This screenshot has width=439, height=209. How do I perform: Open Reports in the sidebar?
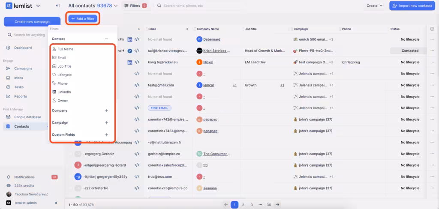21,96
